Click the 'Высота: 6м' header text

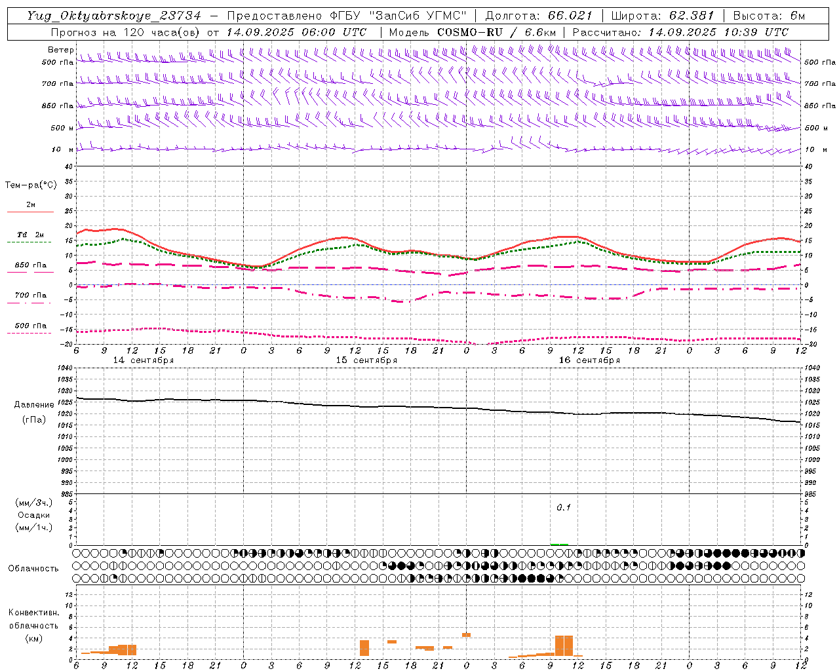tap(769, 16)
